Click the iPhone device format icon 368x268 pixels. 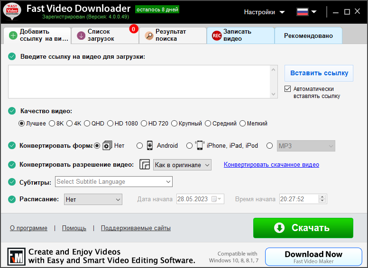pyautogui.click(x=200, y=145)
